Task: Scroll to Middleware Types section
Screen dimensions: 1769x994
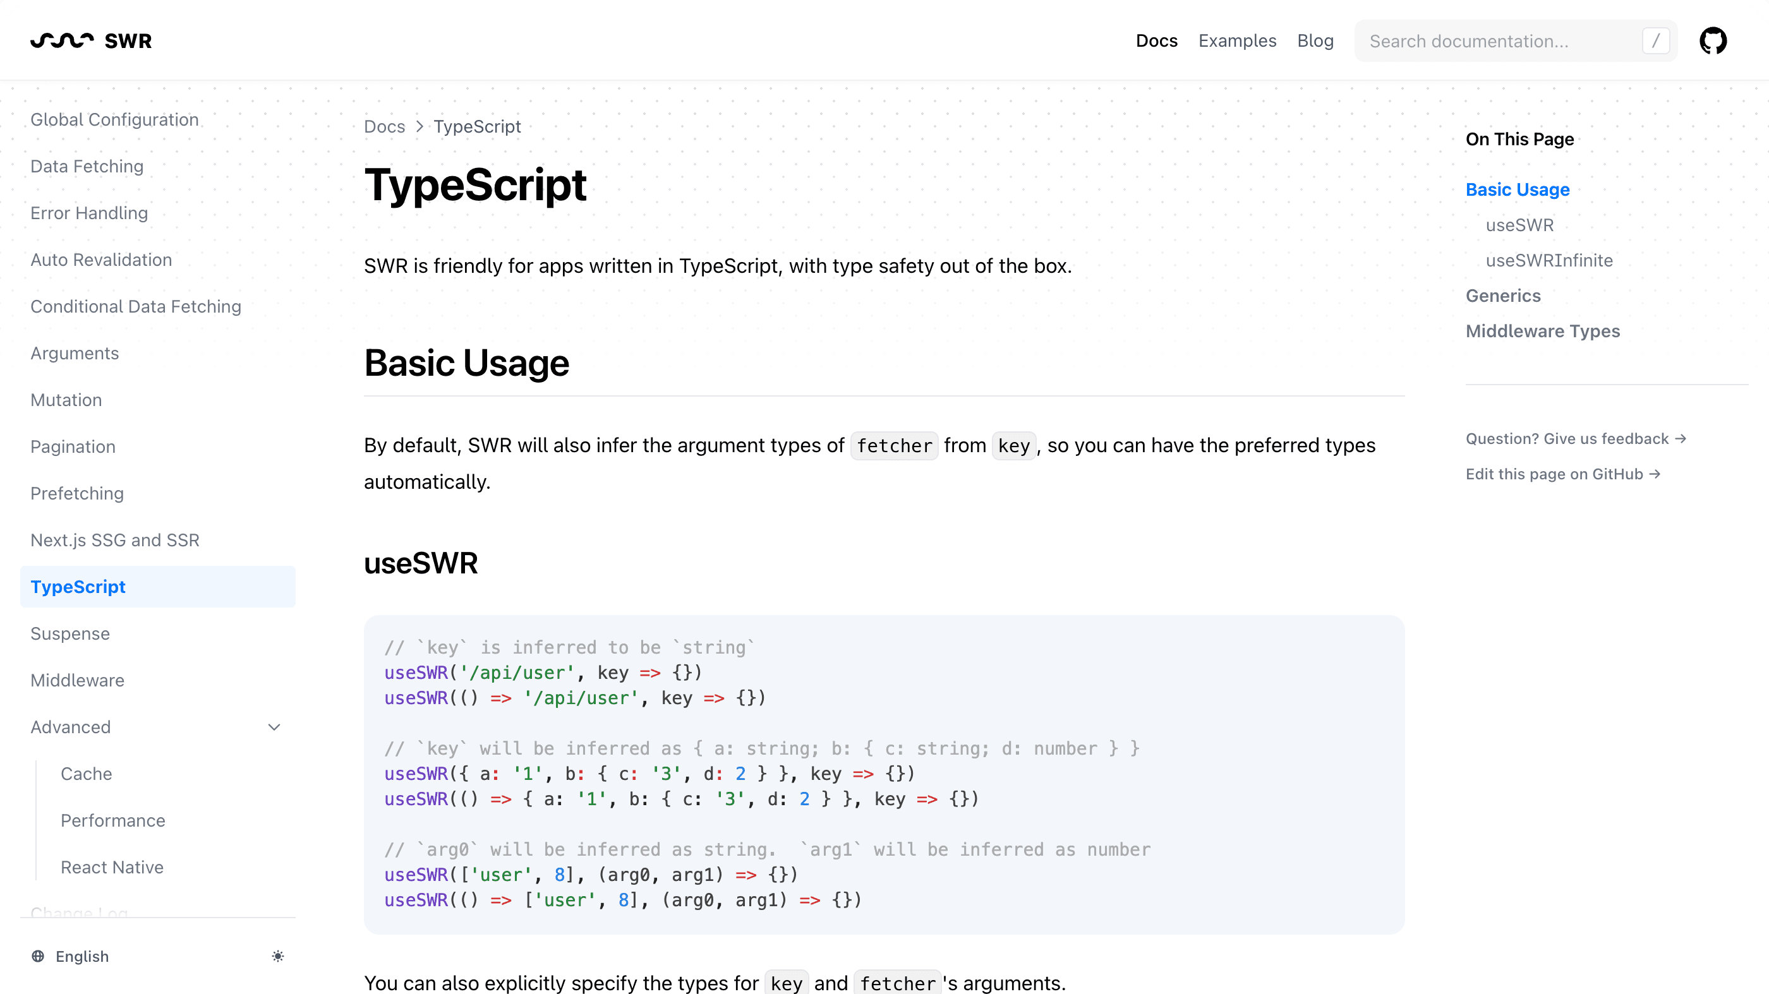Action: point(1543,329)
